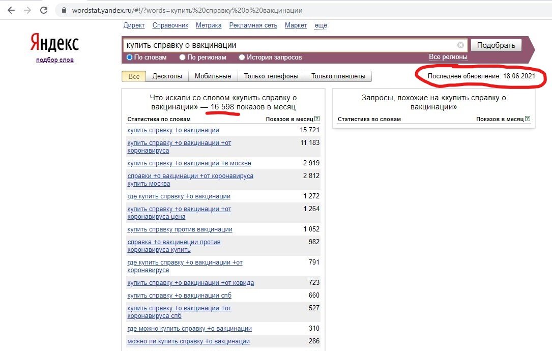Click the 'Подобрать' button
Viewport: 552px width, 351px height.
click(496, 45)
